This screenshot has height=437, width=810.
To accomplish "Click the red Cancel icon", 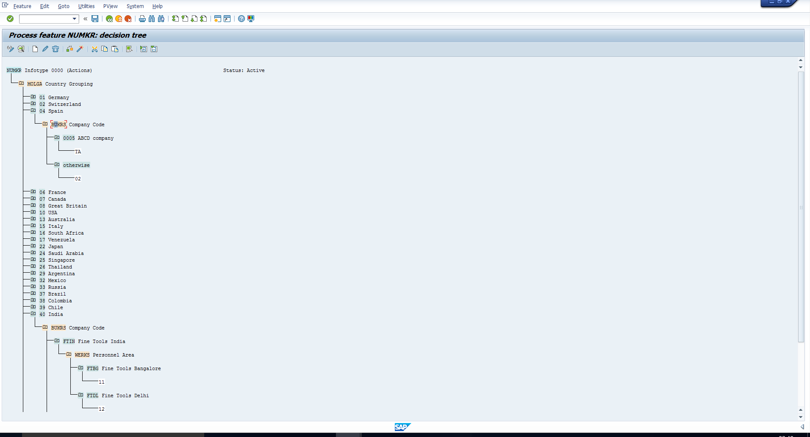I will (128, 19).
